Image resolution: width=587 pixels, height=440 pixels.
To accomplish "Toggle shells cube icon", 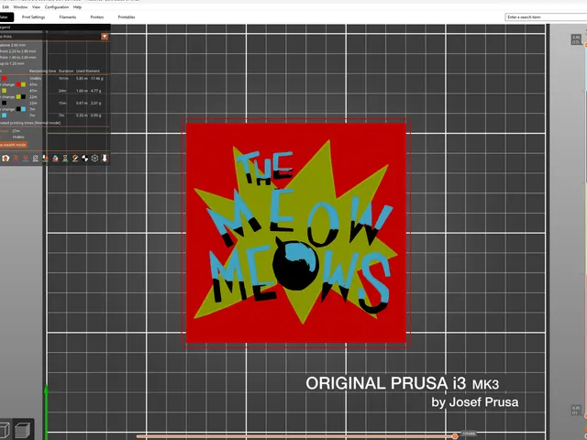I will [94, 159].
